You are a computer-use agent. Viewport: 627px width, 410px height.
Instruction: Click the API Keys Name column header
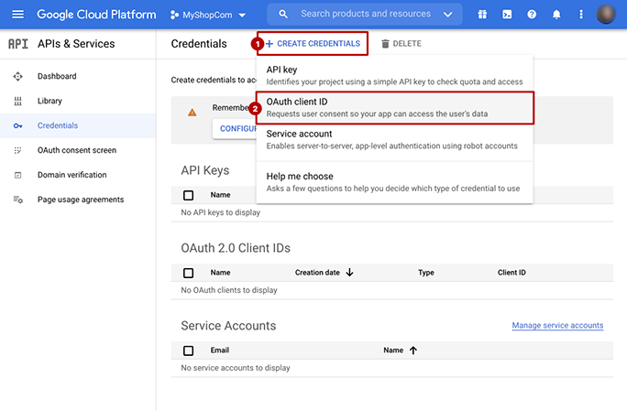[220, 195]
